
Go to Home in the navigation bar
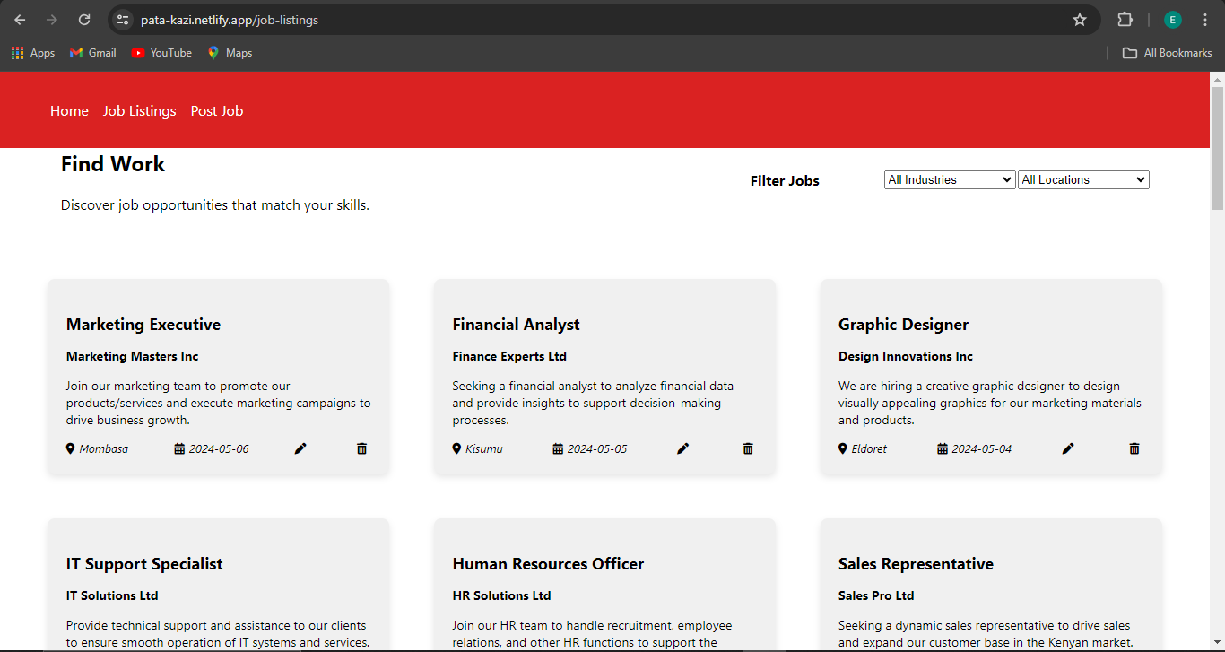69,111
